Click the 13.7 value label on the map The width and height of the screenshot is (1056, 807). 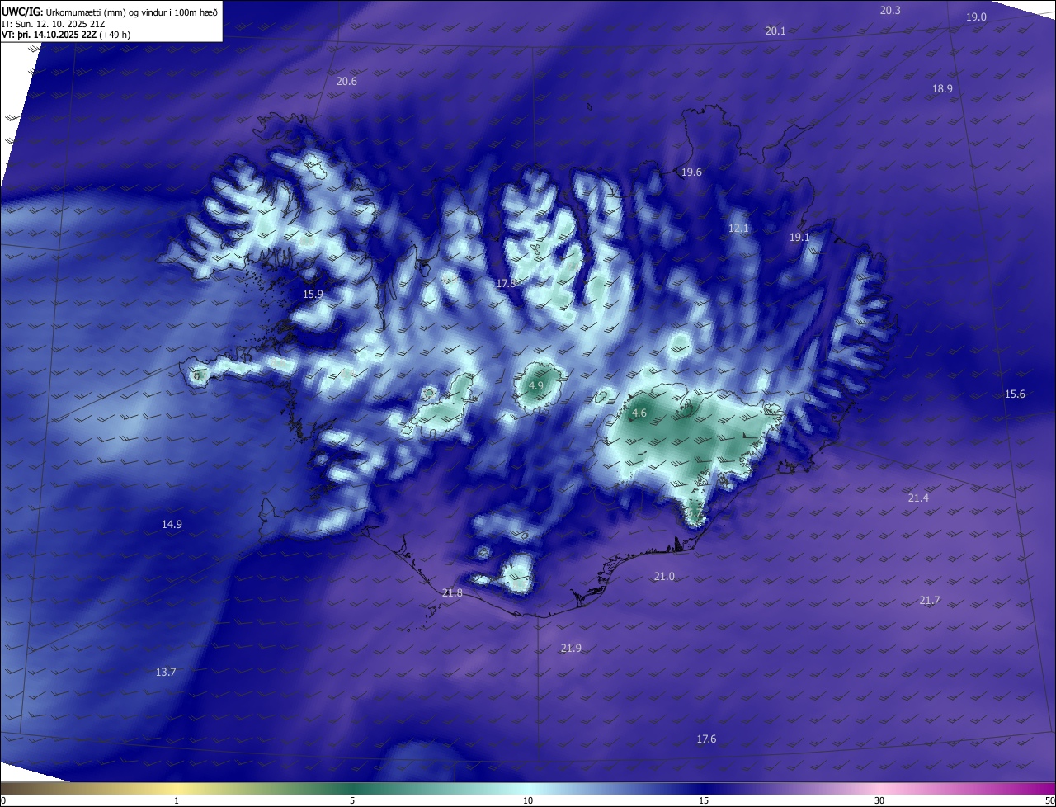click(x=166, y=672)
